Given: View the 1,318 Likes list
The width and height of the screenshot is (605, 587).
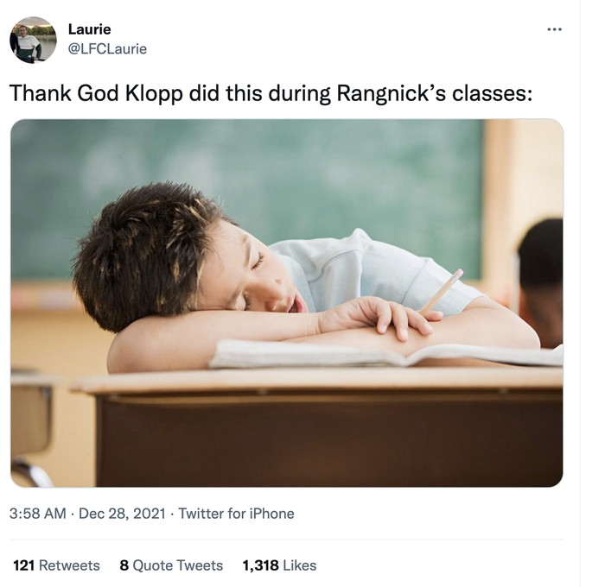Looking at the screenshot, I should coord(279,565).
